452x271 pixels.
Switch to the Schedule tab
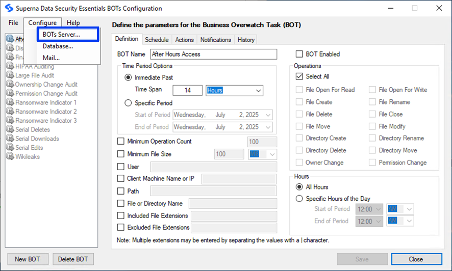click(x=157, y=40)
